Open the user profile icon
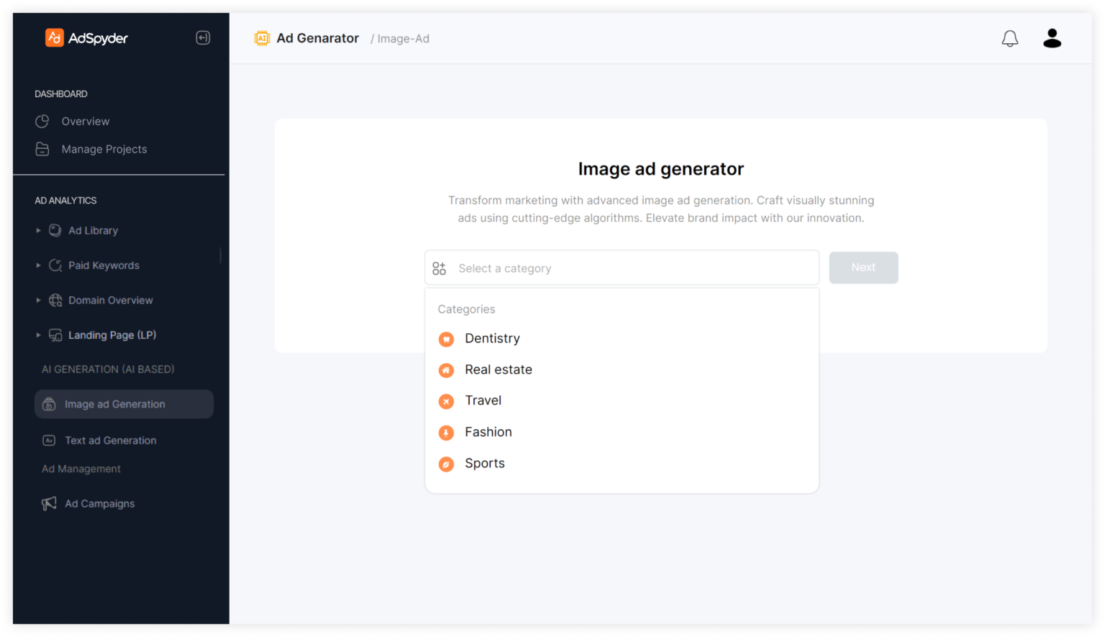This screenshot has width=1105, height=637. pos(1052,38)
